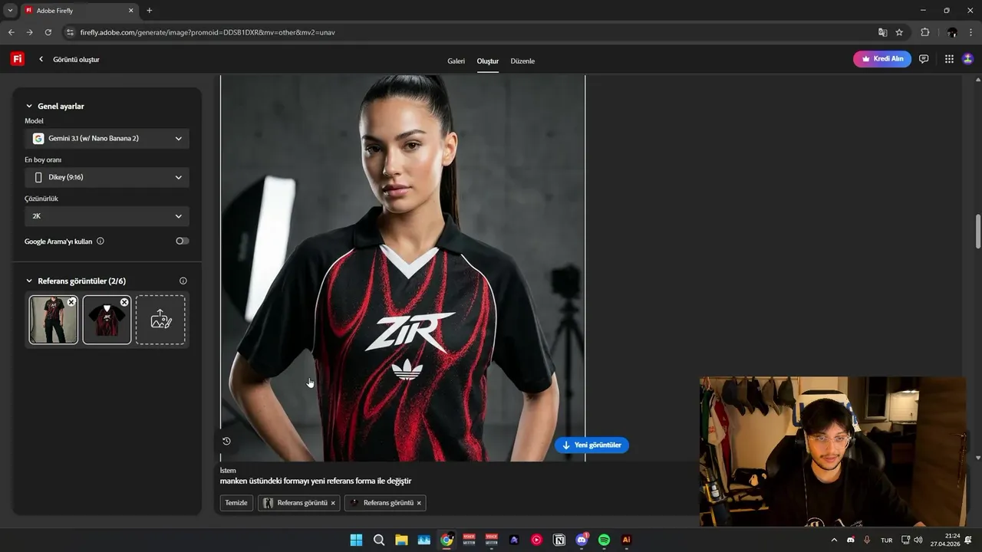Close the Adobe Firefly tab

130,11
